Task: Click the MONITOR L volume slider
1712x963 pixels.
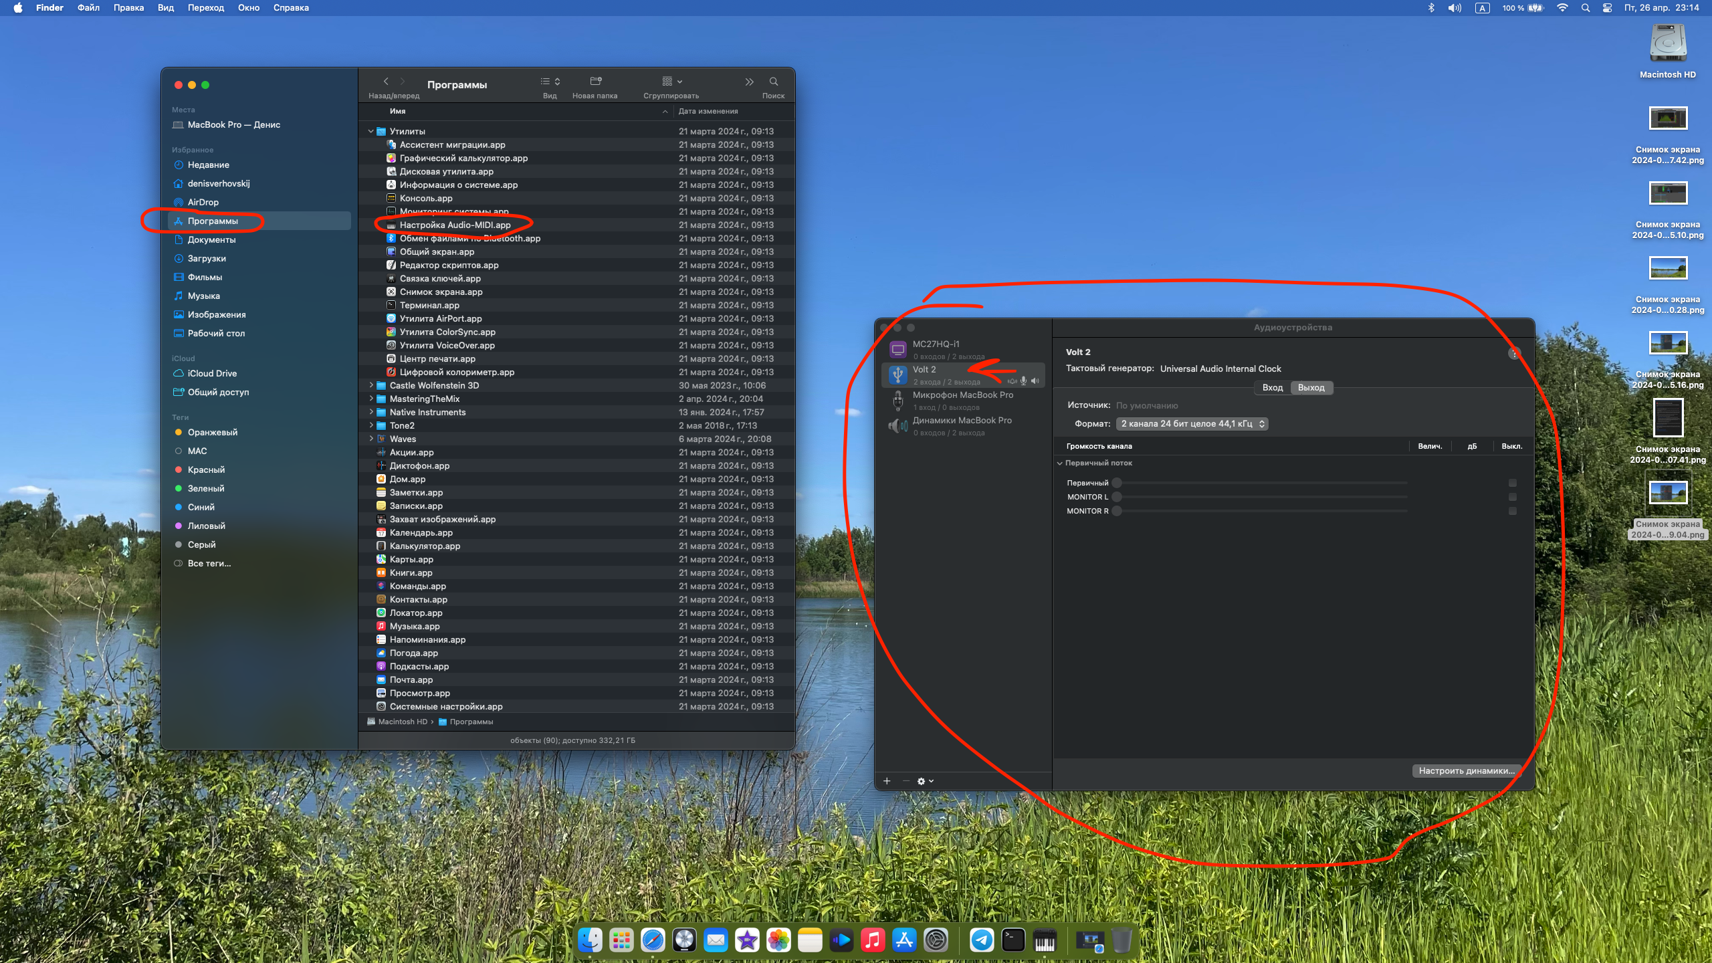Action: click(1261, 497)
